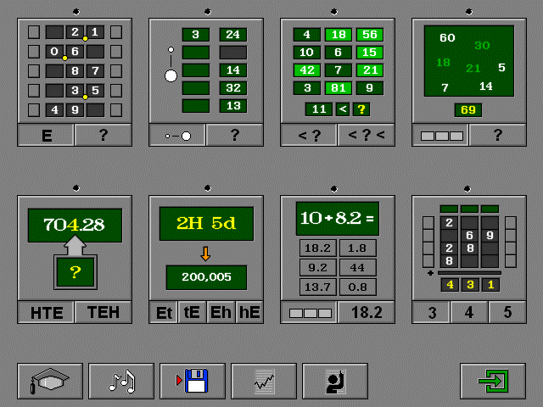
Task: Choose the '< ?' comparison option
Action: pos(309,135)
